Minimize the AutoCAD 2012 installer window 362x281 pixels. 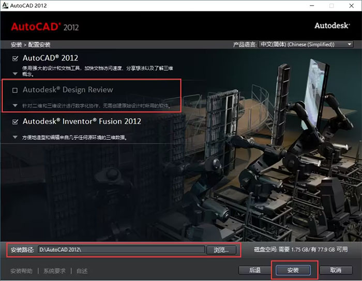click(312, 6)
